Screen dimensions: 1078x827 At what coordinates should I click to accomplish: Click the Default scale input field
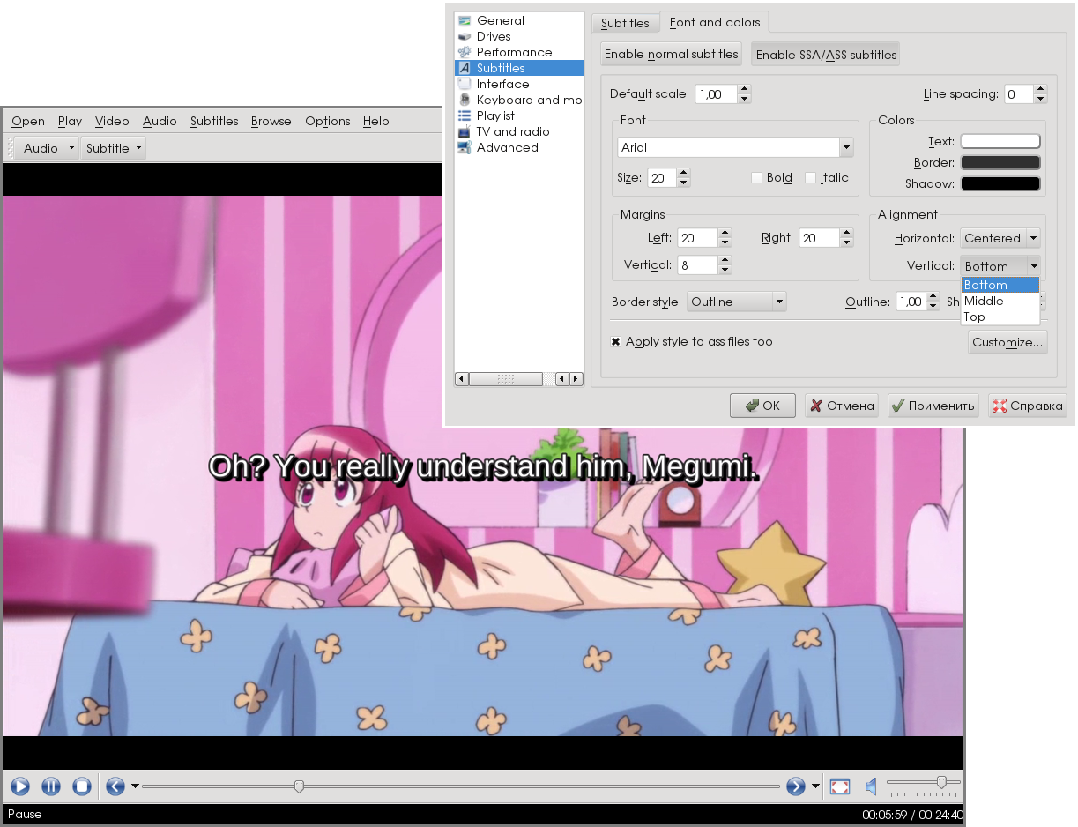click(x=716, y=94)
